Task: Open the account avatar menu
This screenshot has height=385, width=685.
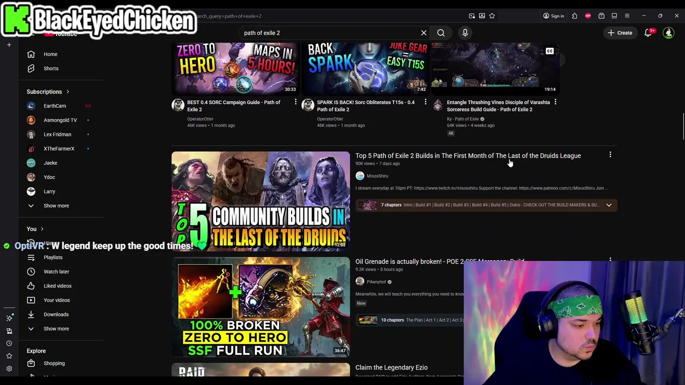Action: [x=668, y=33]
